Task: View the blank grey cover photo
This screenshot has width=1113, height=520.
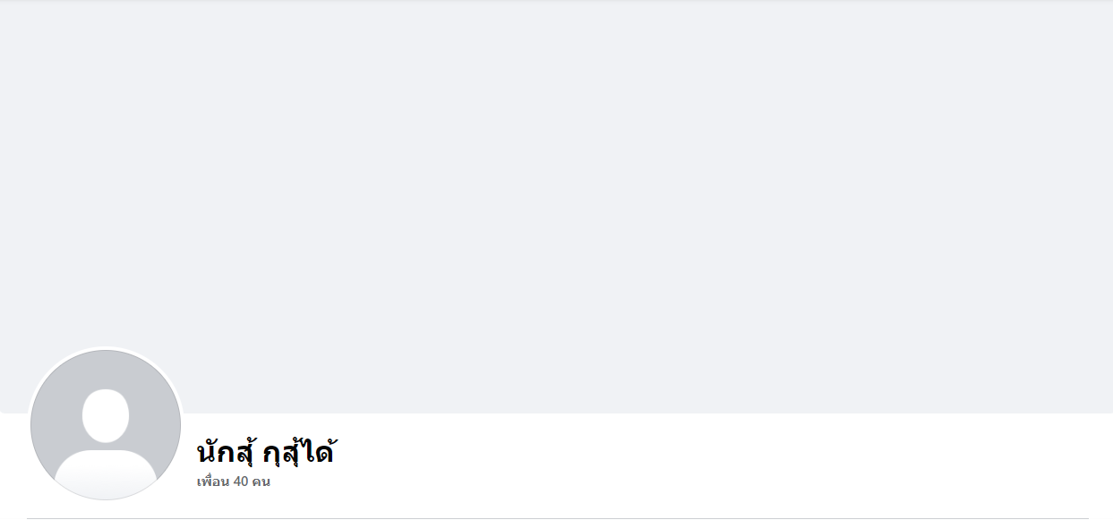Action: click(x=556, y=208)
